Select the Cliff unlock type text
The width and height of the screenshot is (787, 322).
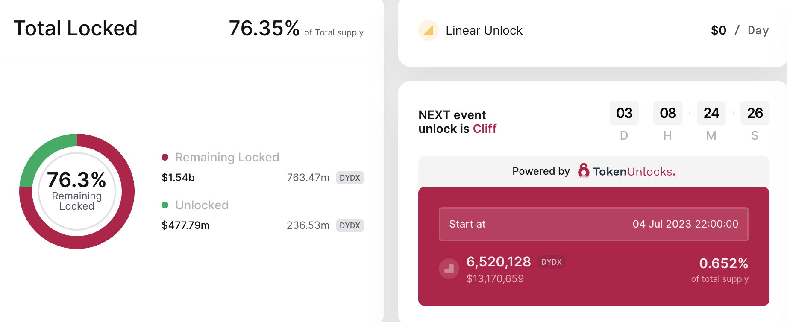pyautogui.click(x=485, y=129)
